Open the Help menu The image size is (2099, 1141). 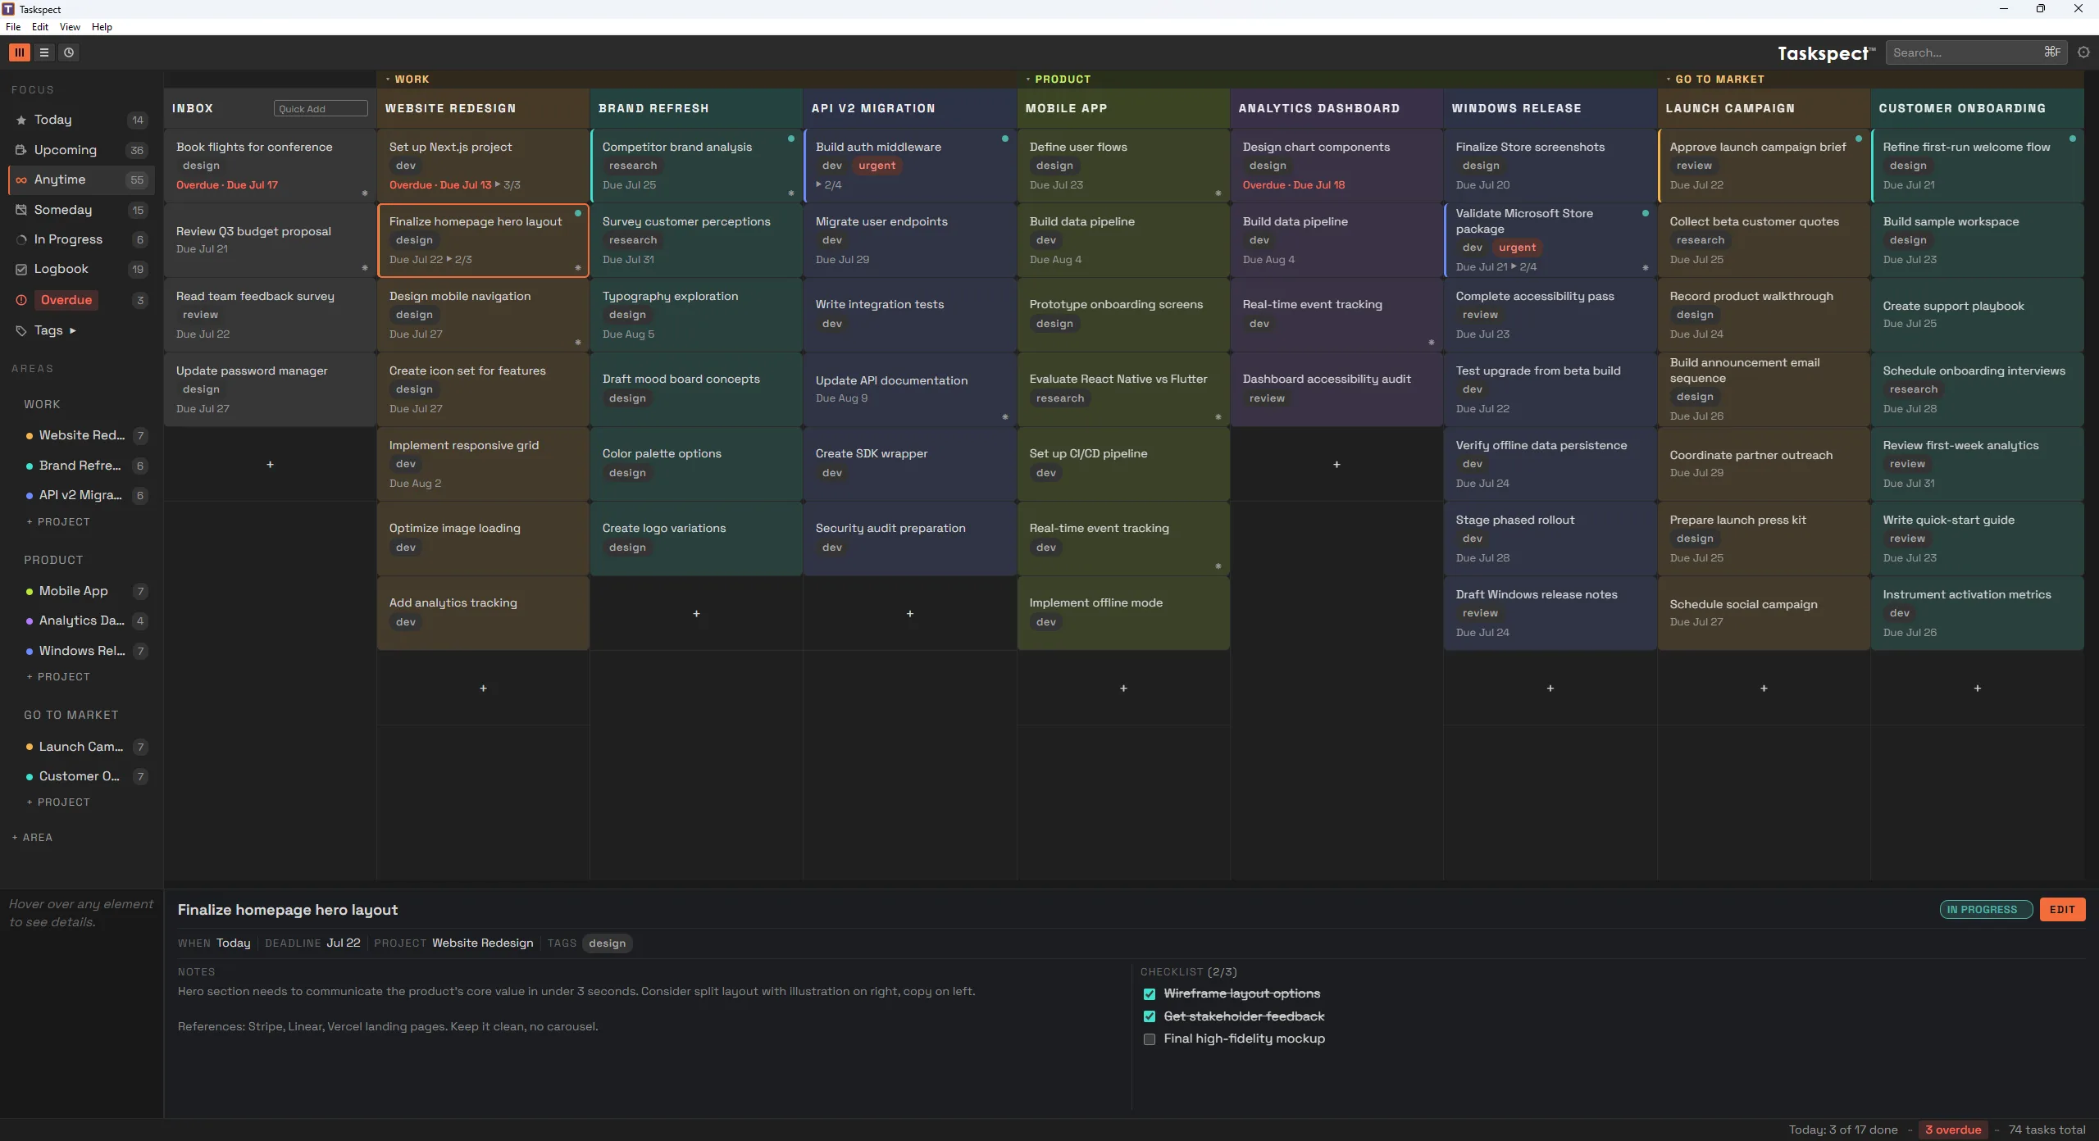[x=102, y=27]
